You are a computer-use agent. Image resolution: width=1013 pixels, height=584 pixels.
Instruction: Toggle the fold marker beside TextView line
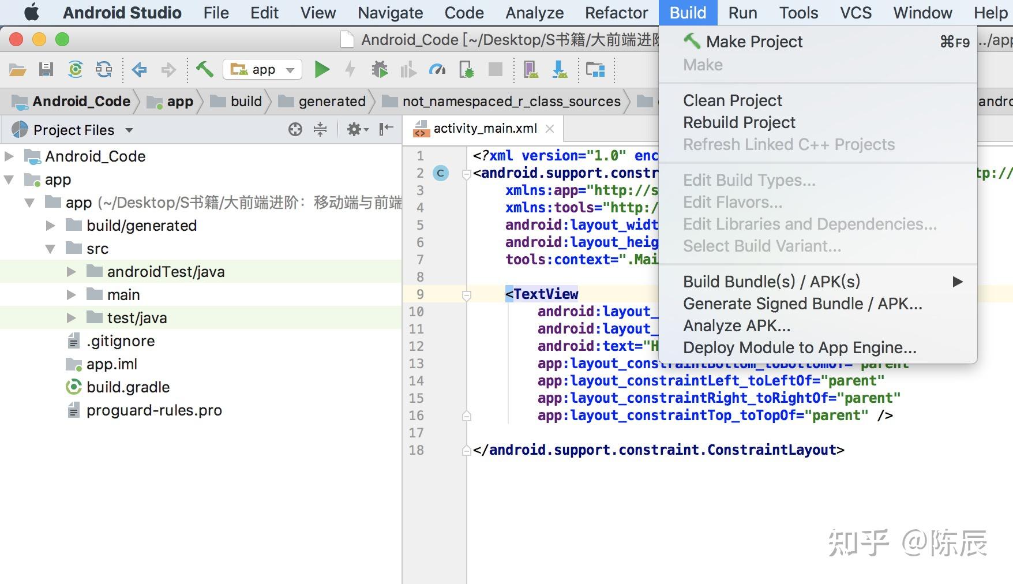pos(467,295)
